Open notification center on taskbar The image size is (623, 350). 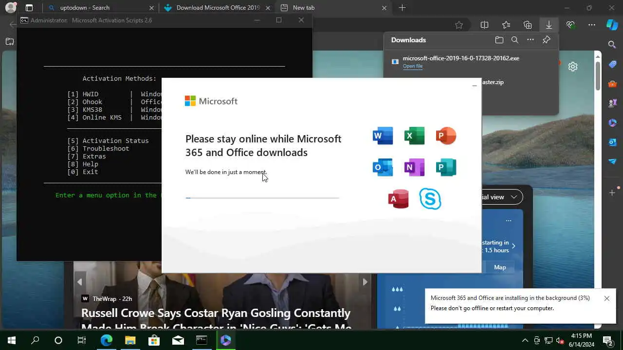click(607, 340)
